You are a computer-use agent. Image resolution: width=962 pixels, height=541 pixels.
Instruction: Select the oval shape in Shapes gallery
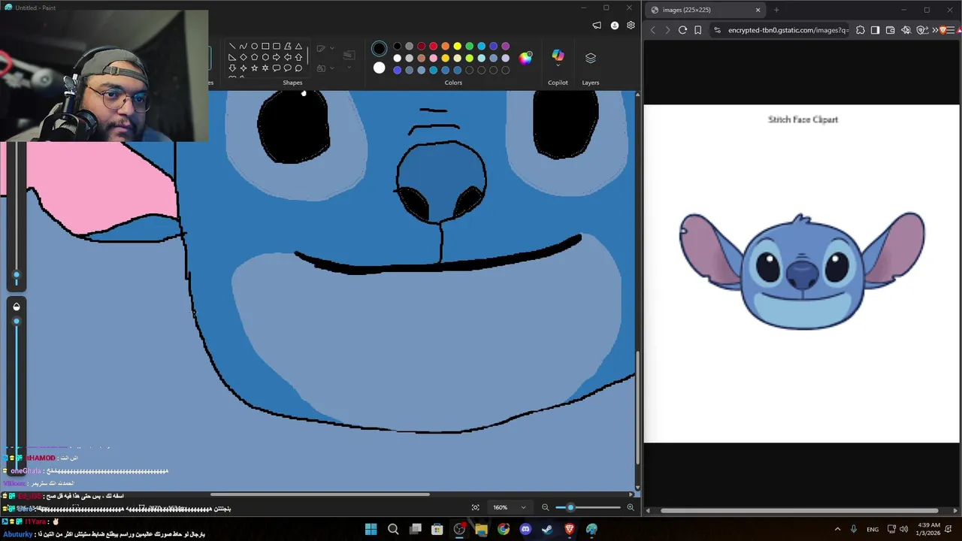pos(254,46)
